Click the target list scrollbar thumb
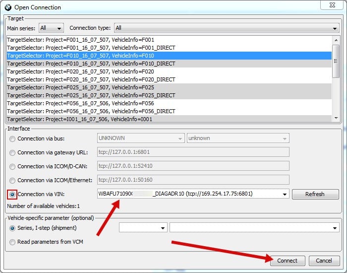 [336, 61]
